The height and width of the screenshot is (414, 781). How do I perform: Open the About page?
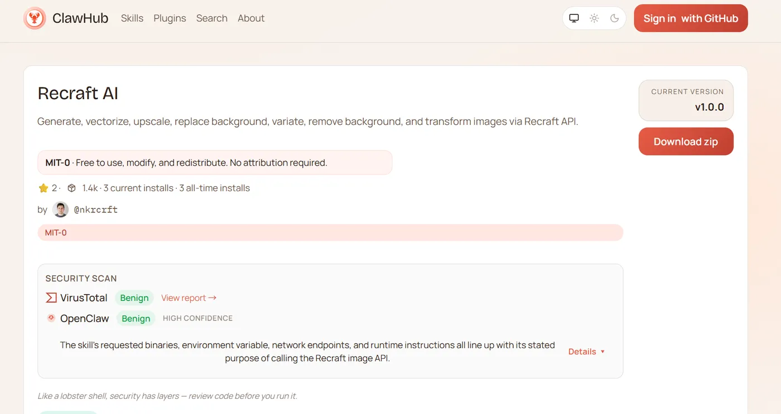(x=251, y=18)
